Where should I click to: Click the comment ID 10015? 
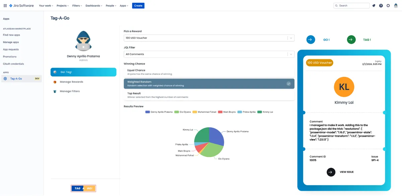(x=313, y=160)
